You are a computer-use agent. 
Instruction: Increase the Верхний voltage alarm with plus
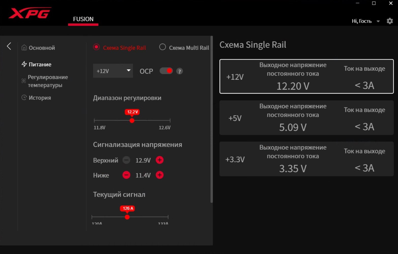pyautogui.click(x=160, y=160)
